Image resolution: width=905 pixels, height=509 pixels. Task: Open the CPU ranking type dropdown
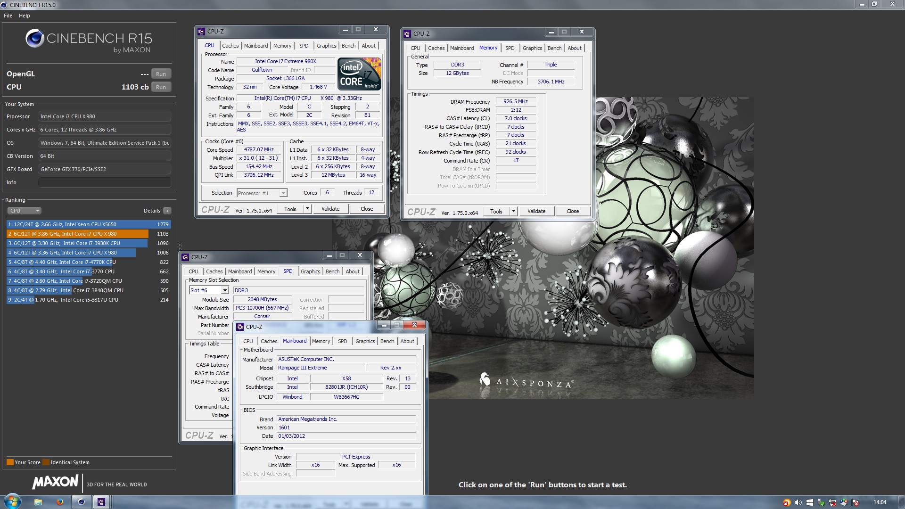[25, 211]
